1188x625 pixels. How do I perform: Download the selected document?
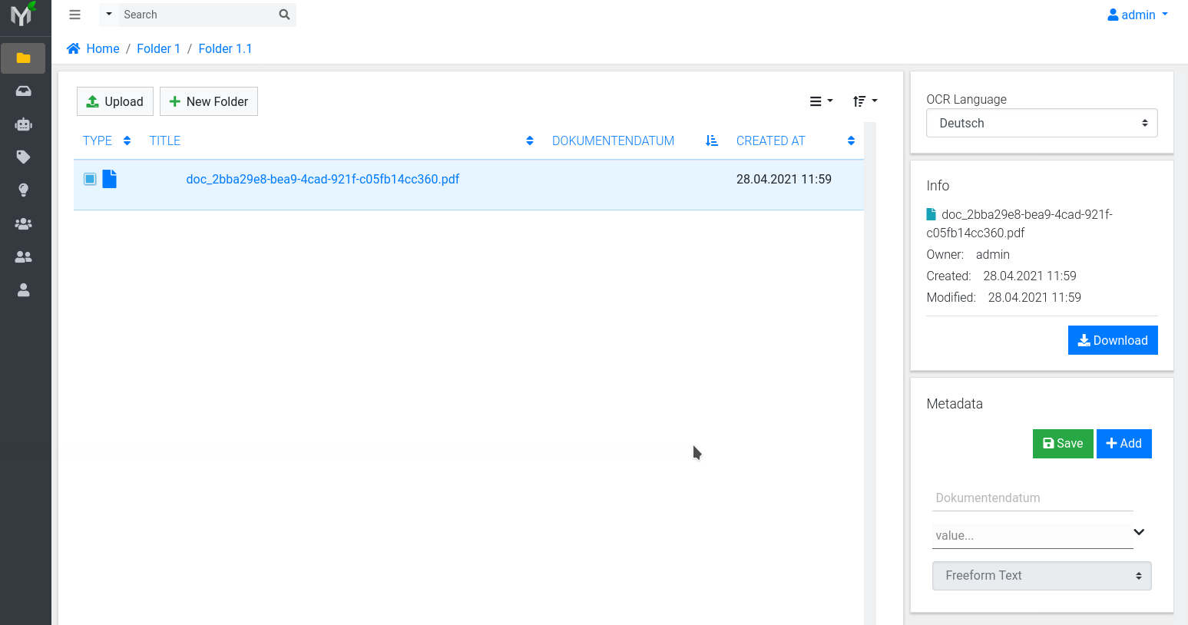(1113, 340)
